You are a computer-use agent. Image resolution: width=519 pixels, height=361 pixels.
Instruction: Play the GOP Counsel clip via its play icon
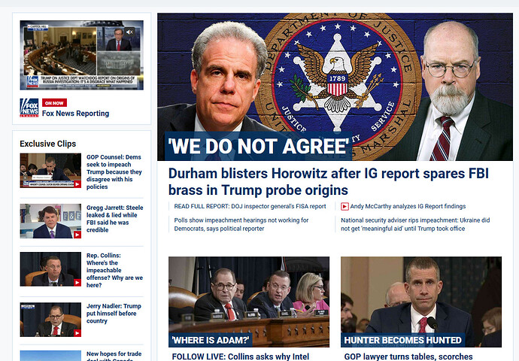tap(77, 184)
